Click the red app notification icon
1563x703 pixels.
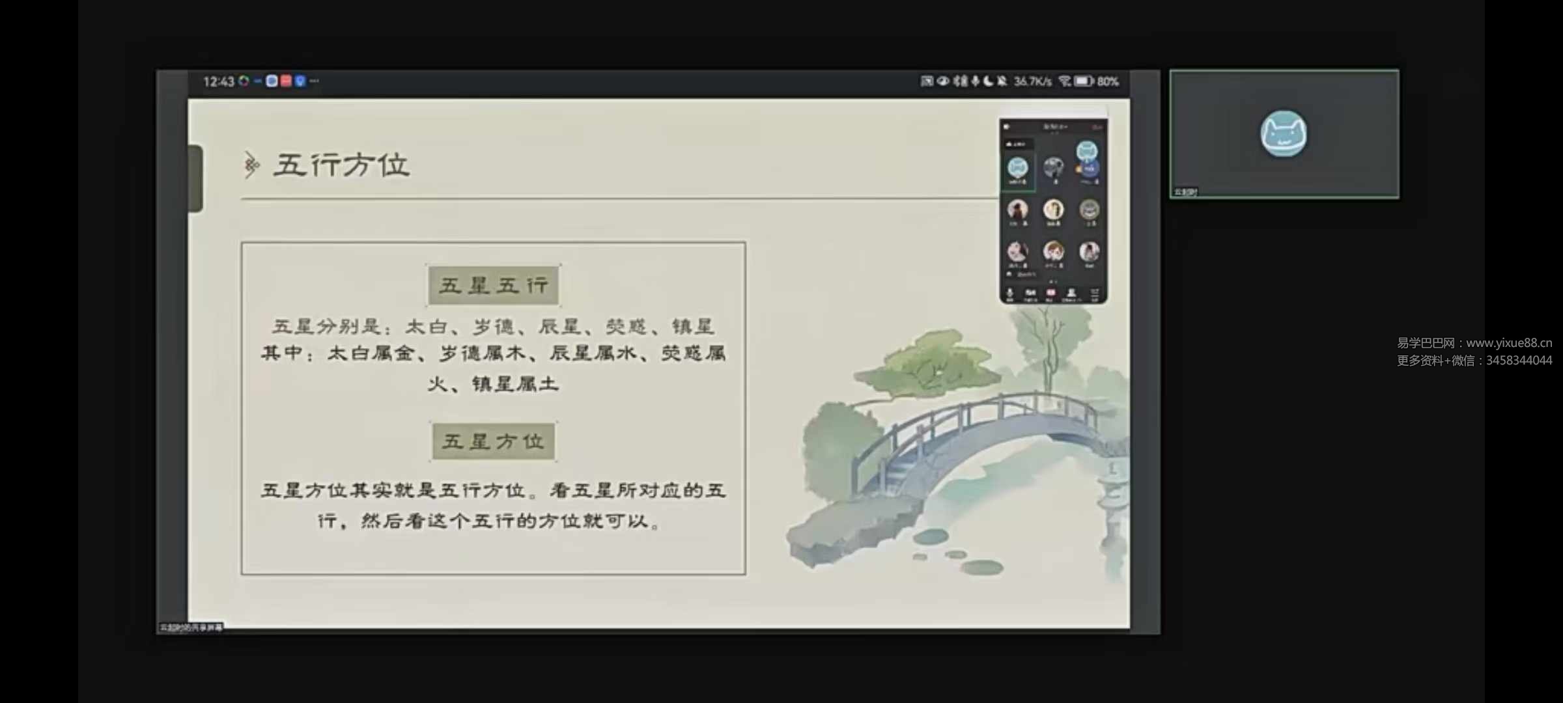286,81
